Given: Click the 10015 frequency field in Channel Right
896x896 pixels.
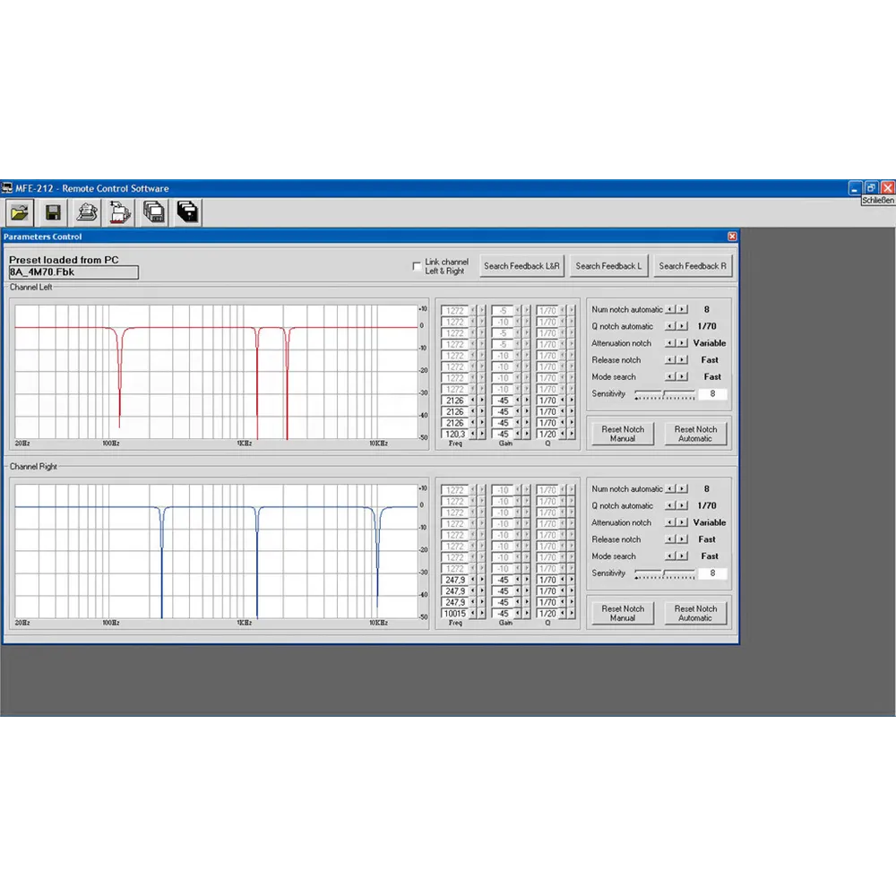Looking at the screenshot, I should tap(455, 614).
